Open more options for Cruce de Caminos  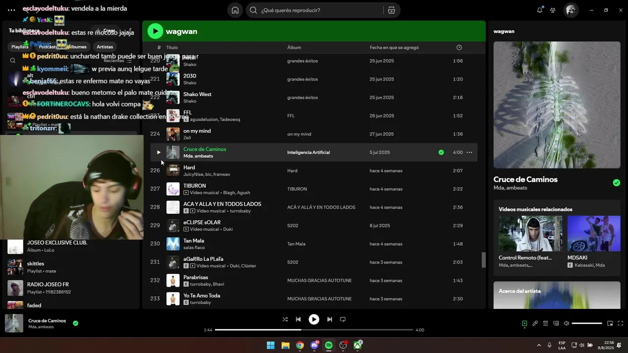point(469,152)
